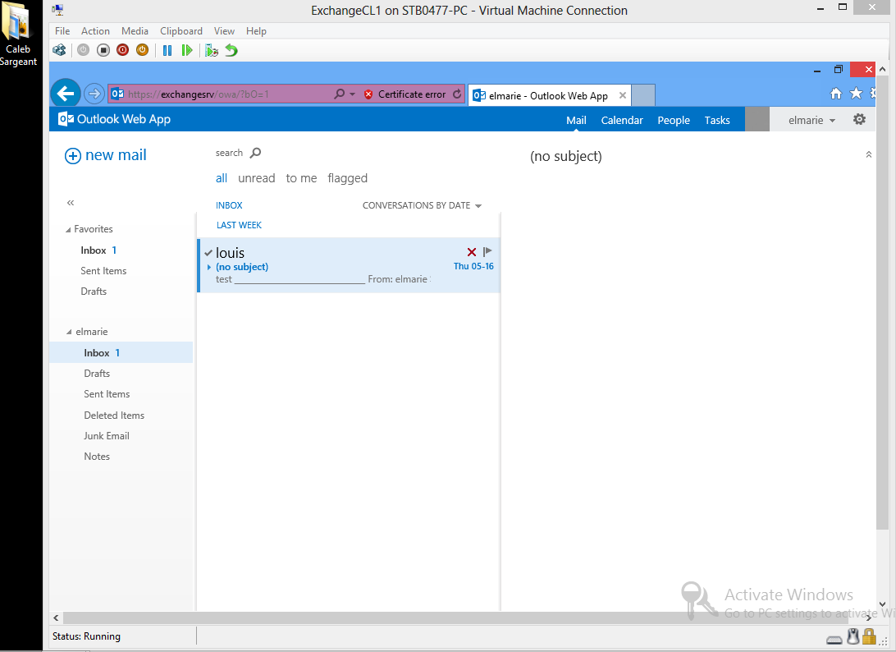Shut down the VM with the red power icon

122,50
